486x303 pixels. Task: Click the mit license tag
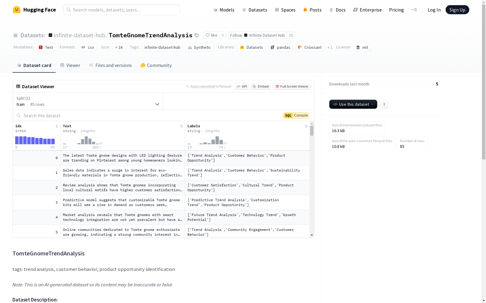362,47
